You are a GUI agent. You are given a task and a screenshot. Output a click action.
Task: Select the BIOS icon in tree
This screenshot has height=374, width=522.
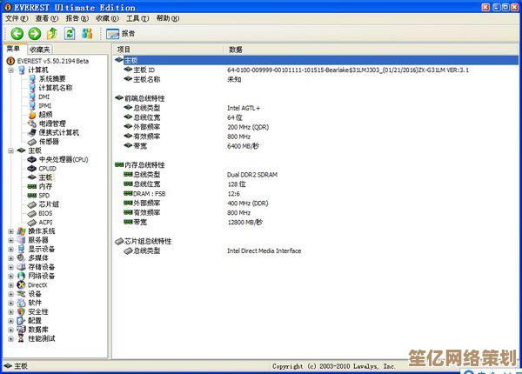coord(32,214)
